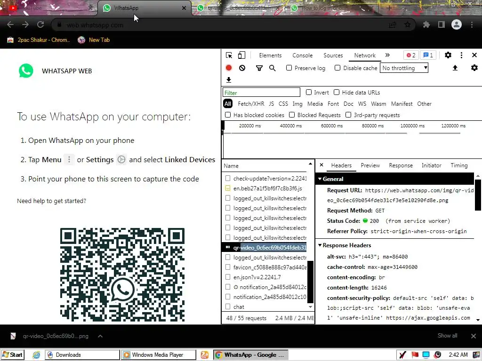The image size is (482, 361).
Task: Expand download item options caret
Action: tap(100, 336)
